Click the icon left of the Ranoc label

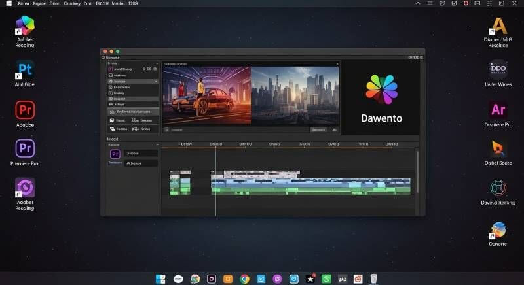tap(112, 120)
